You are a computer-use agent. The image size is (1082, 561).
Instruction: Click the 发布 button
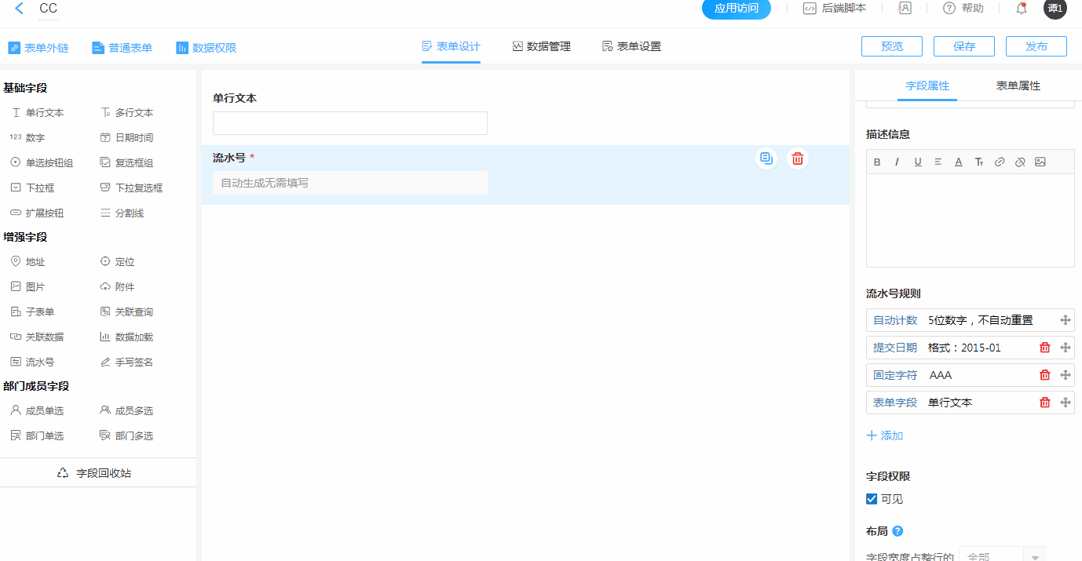tap(1036, 47)
